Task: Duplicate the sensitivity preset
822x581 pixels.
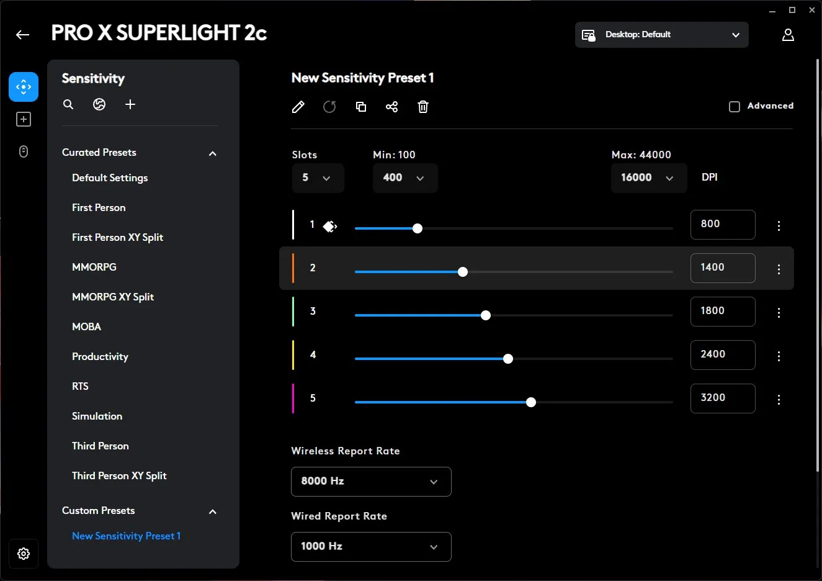Action: [360, 107]
